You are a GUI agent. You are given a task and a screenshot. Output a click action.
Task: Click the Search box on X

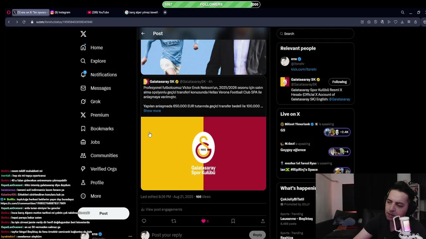pos(316,34)
